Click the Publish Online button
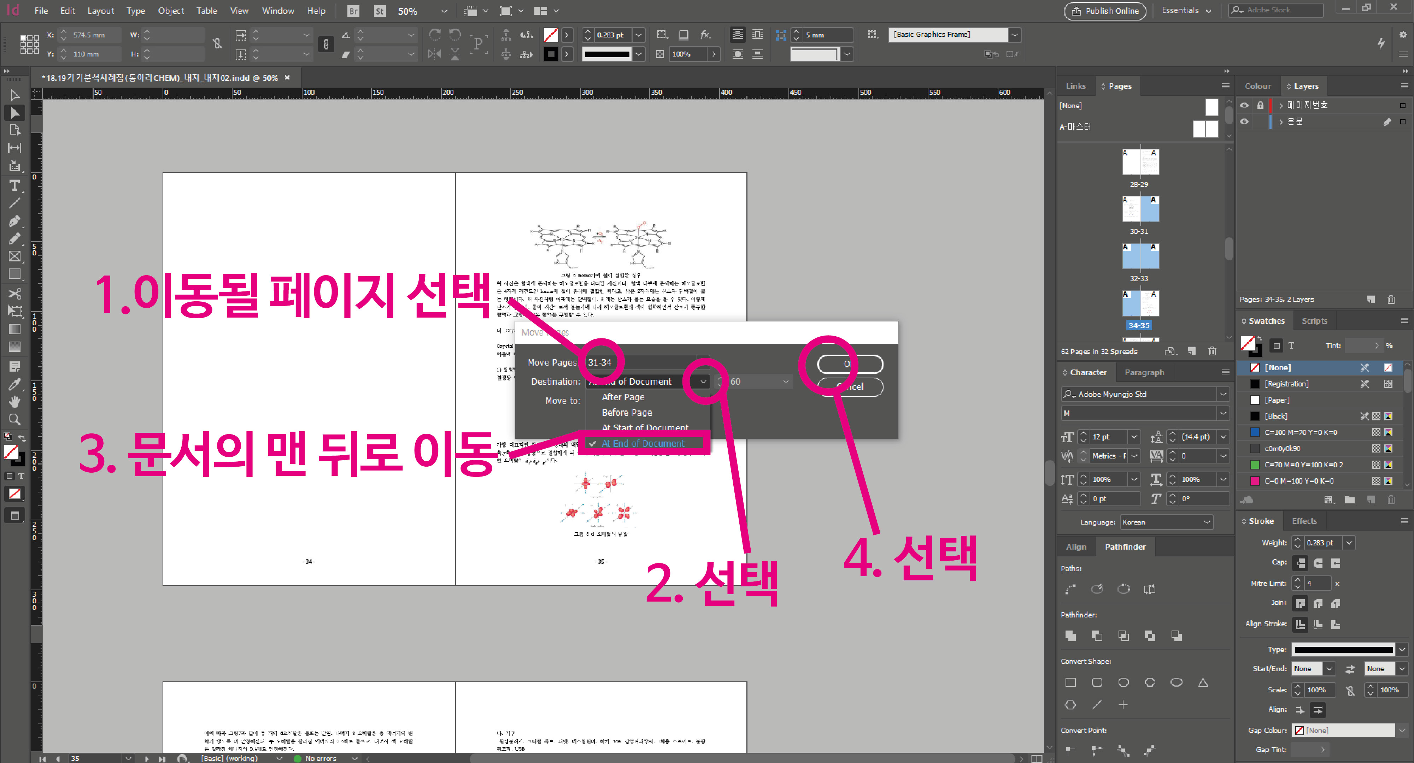This screenshot has height=763, width=1414. [1104, 11]
